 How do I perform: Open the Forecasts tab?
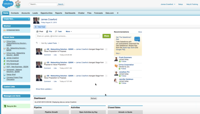click(x=98, y=13)
